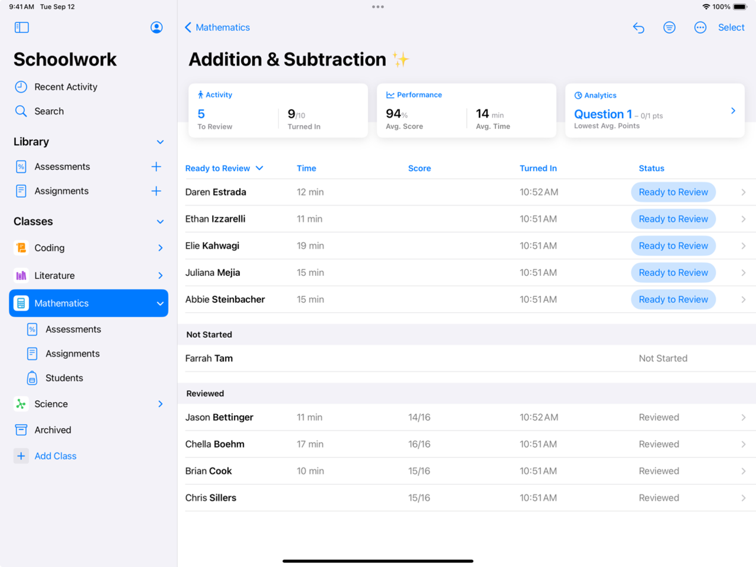Click the Mathematics calculator icon
Image resolution: width=756 pixels, height=567 pixels.
coord(21,303)
